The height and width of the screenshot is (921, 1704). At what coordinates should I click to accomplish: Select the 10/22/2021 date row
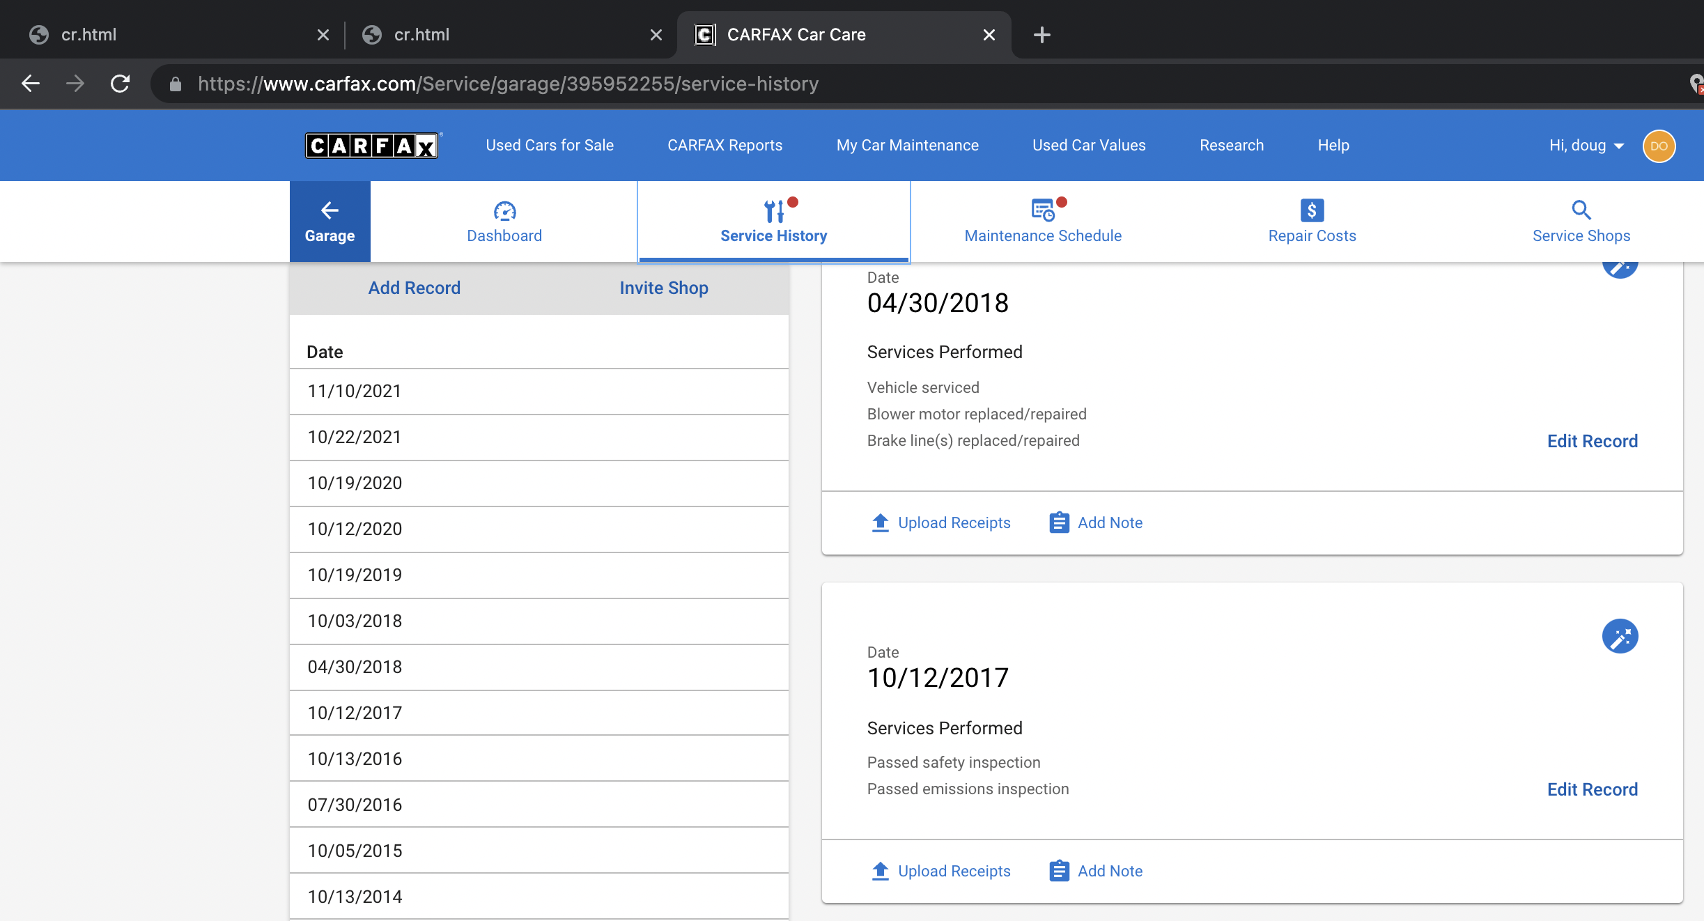pos(539,438)
